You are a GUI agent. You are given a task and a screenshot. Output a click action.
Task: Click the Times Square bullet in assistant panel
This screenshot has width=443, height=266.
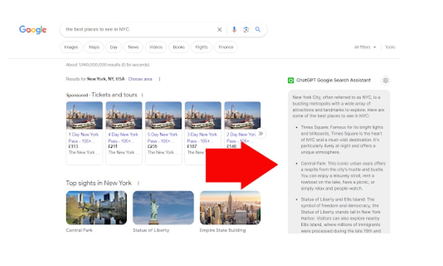(x=342, y=140)
